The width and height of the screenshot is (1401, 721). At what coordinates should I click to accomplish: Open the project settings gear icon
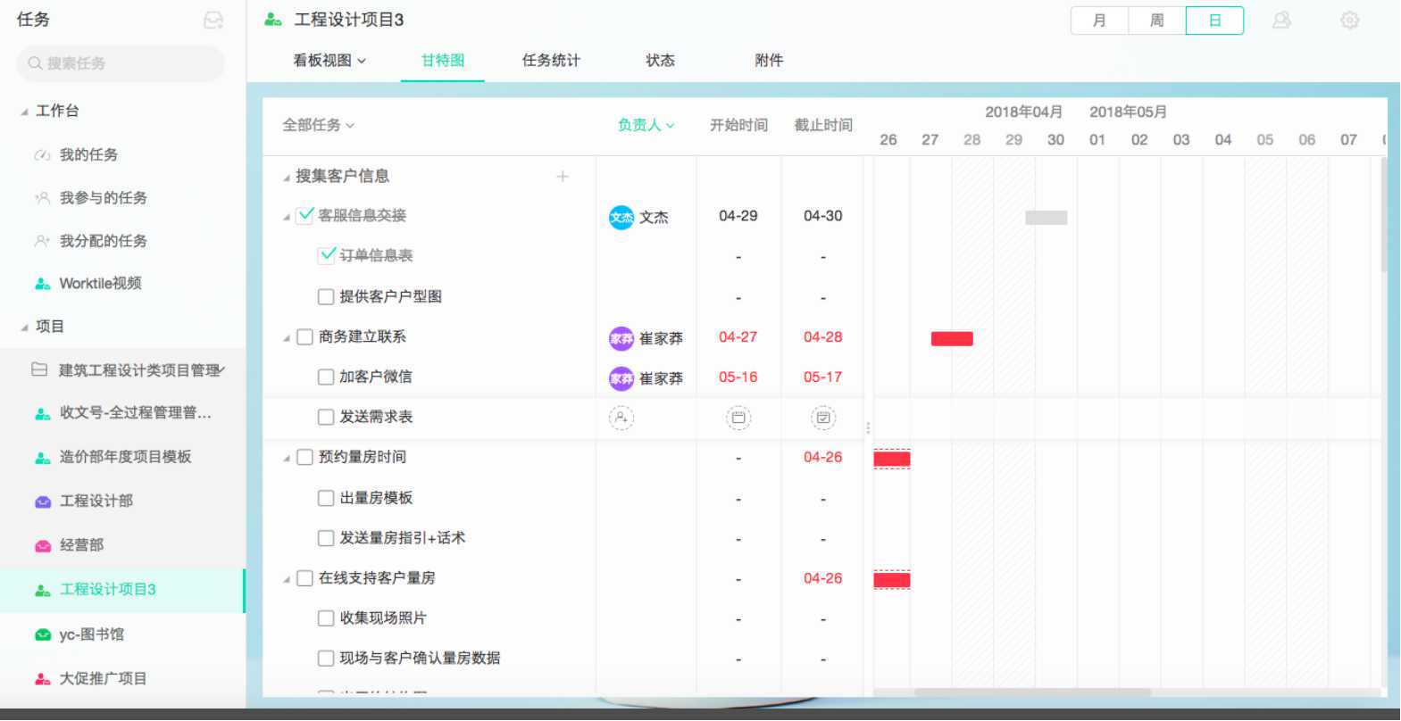click(1349, 20)
